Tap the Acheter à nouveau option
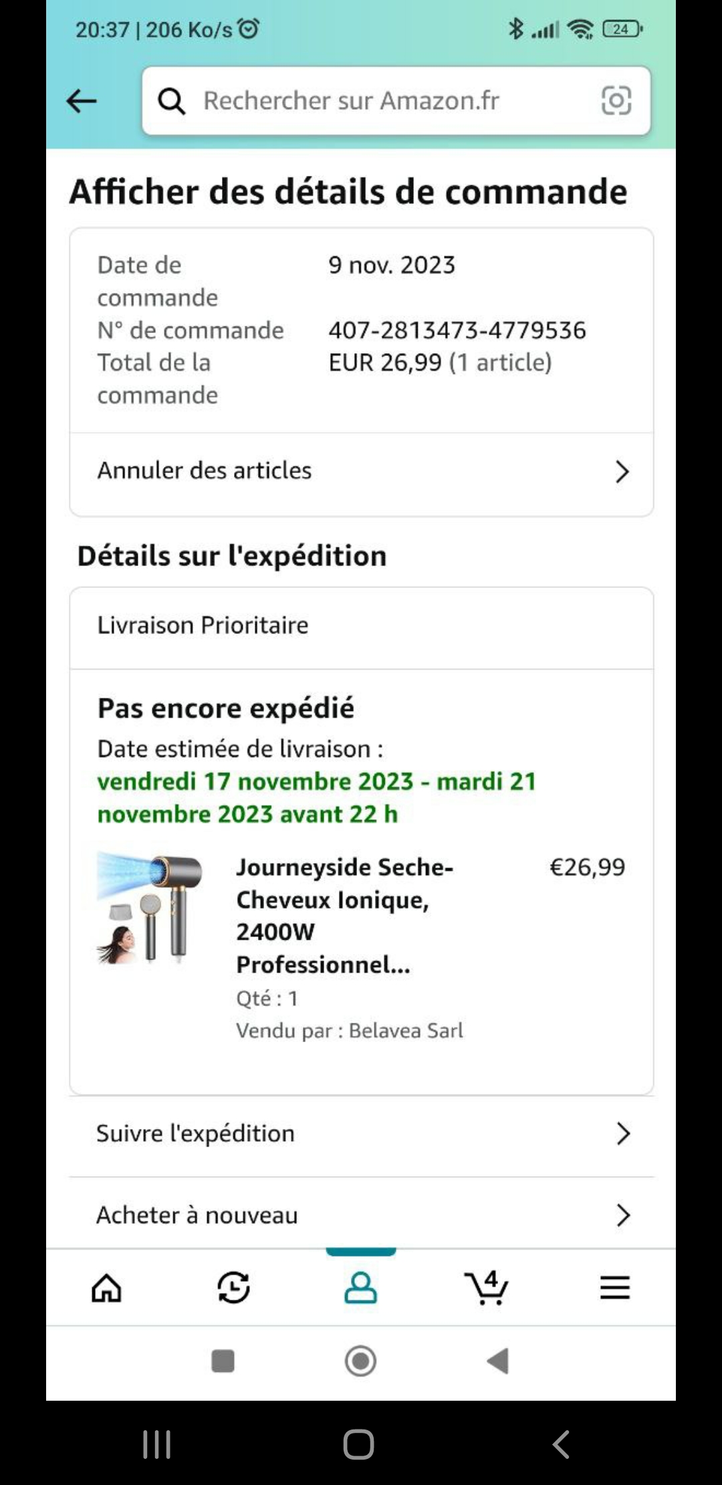The width and height of the screenshot is (722, 1485). coord(197,1215)
